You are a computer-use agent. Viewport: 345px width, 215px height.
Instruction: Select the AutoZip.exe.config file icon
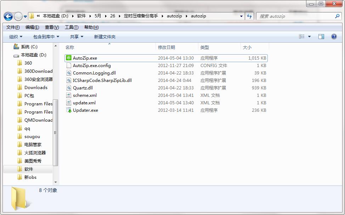69,65
